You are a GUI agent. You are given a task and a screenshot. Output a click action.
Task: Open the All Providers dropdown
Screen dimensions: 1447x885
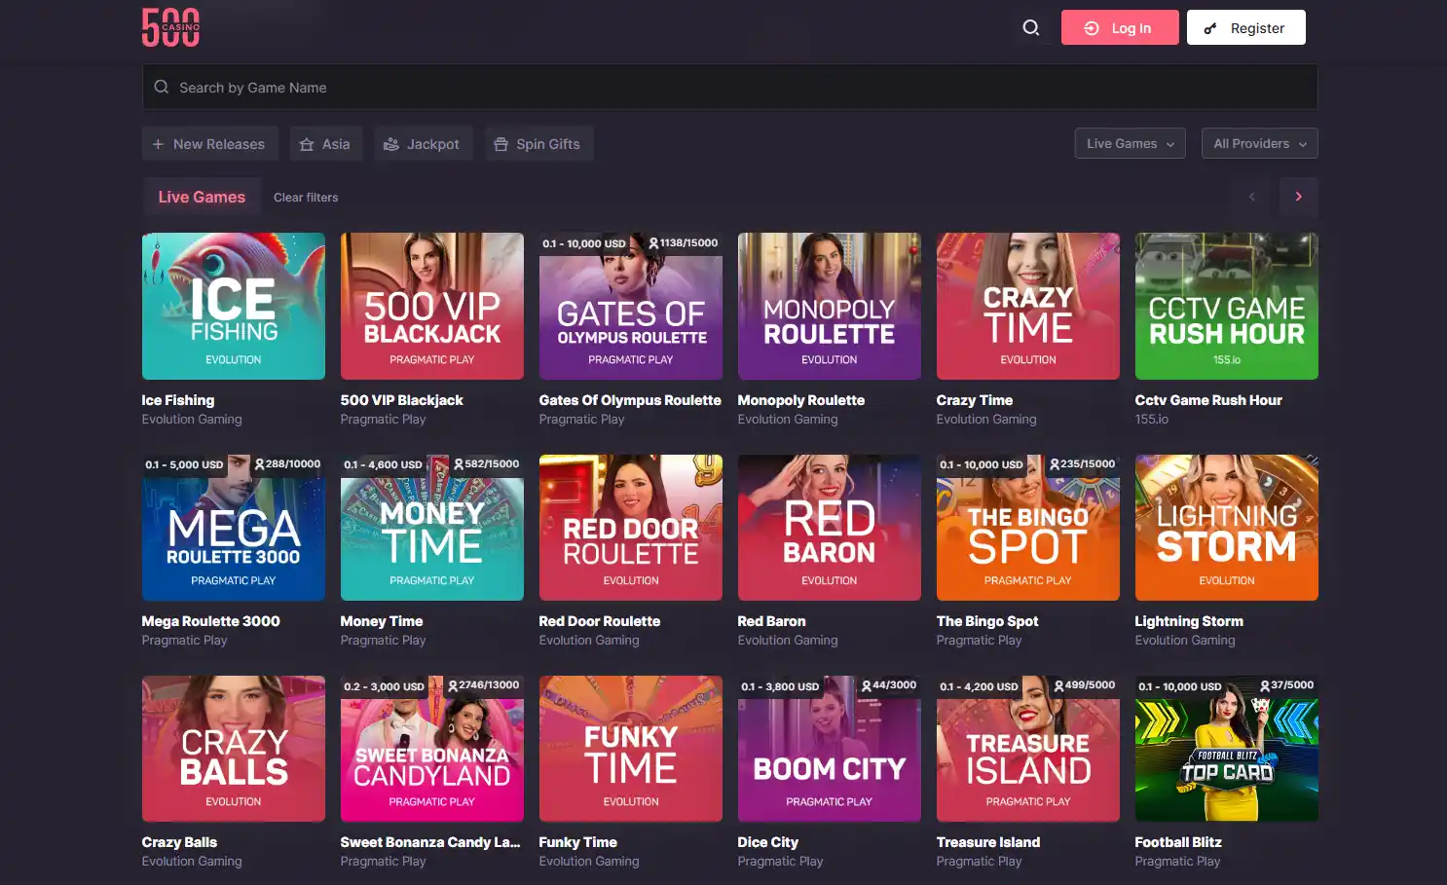tap(1259, 143)
